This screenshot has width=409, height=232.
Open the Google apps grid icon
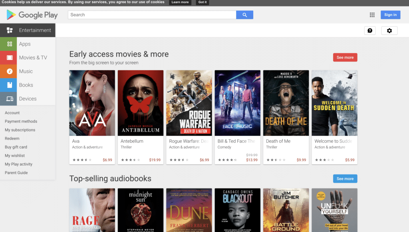point(372,15)
